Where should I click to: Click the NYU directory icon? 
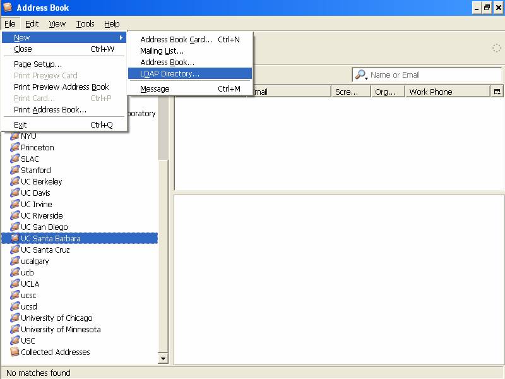15,136
